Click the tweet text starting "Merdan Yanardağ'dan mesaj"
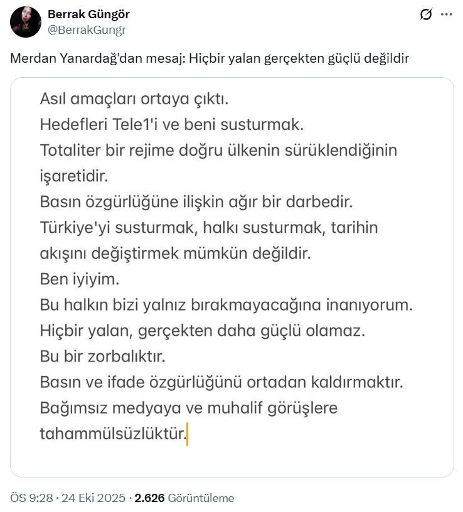The height and width of the screenshot is (512, 463). (x=210, y=58)
